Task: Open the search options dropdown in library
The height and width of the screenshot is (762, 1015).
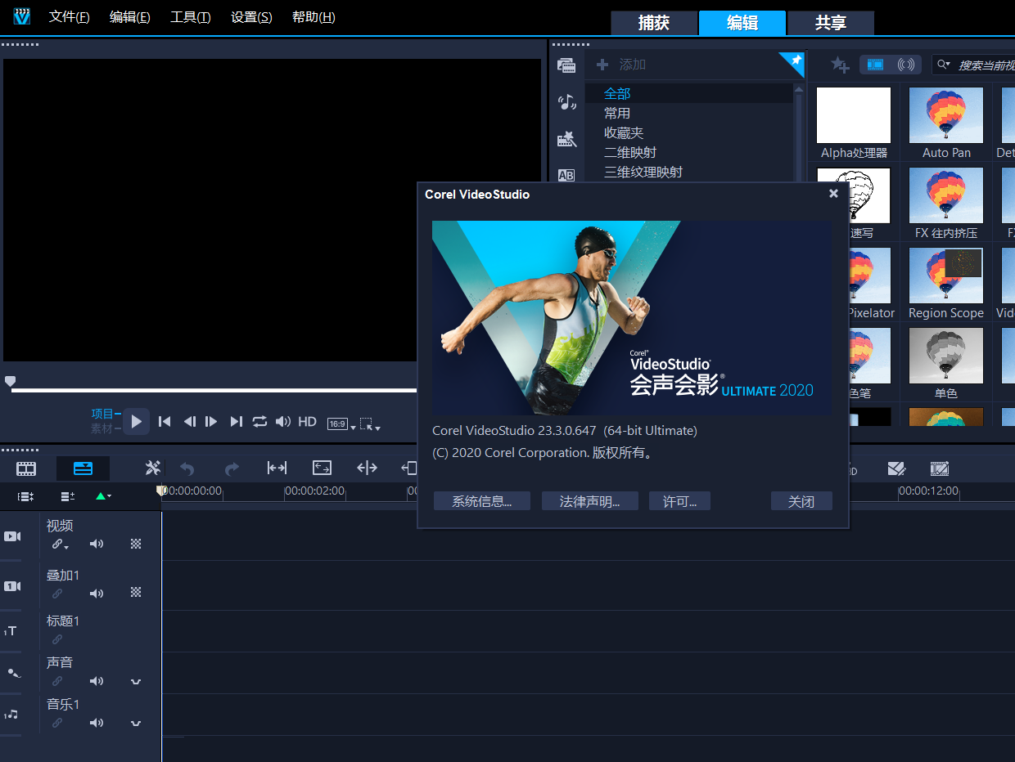Action: 945,65
